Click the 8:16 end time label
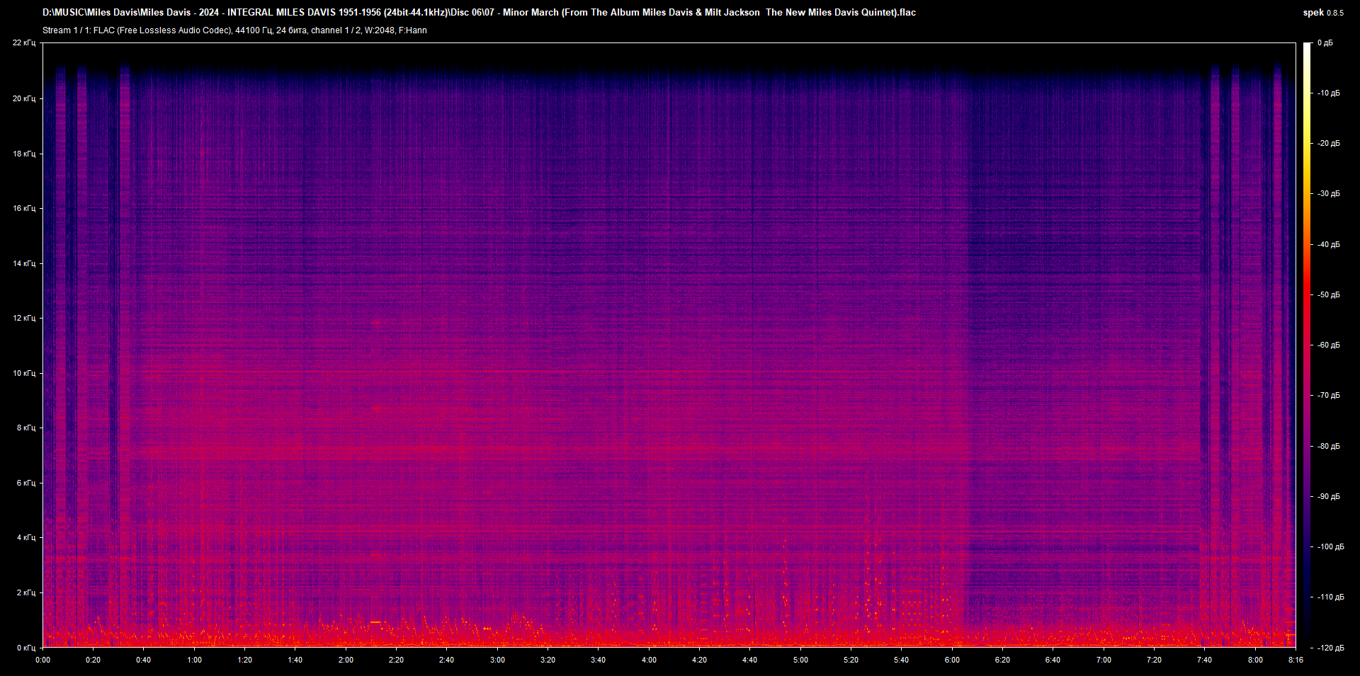 tap(1296, 660)
